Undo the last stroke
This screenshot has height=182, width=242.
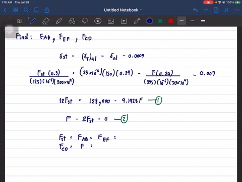point(195,10)
